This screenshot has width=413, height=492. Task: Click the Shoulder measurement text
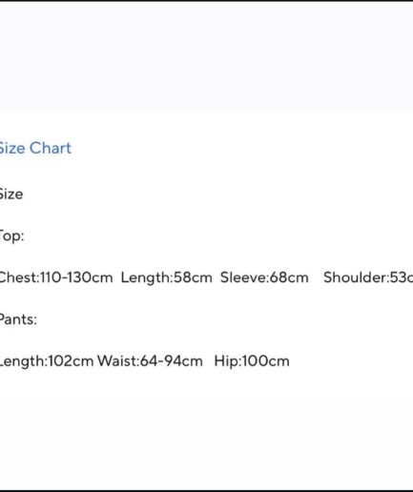coord(368,277)
